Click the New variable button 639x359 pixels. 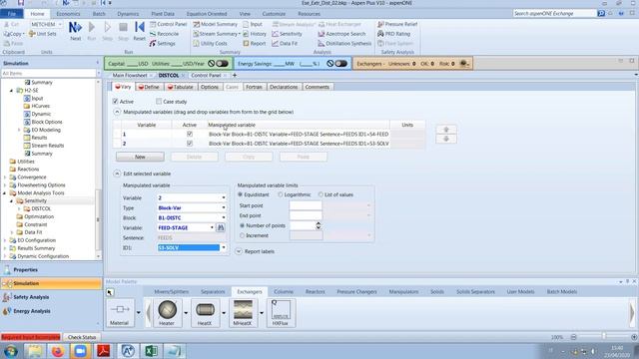click(140, 157)
